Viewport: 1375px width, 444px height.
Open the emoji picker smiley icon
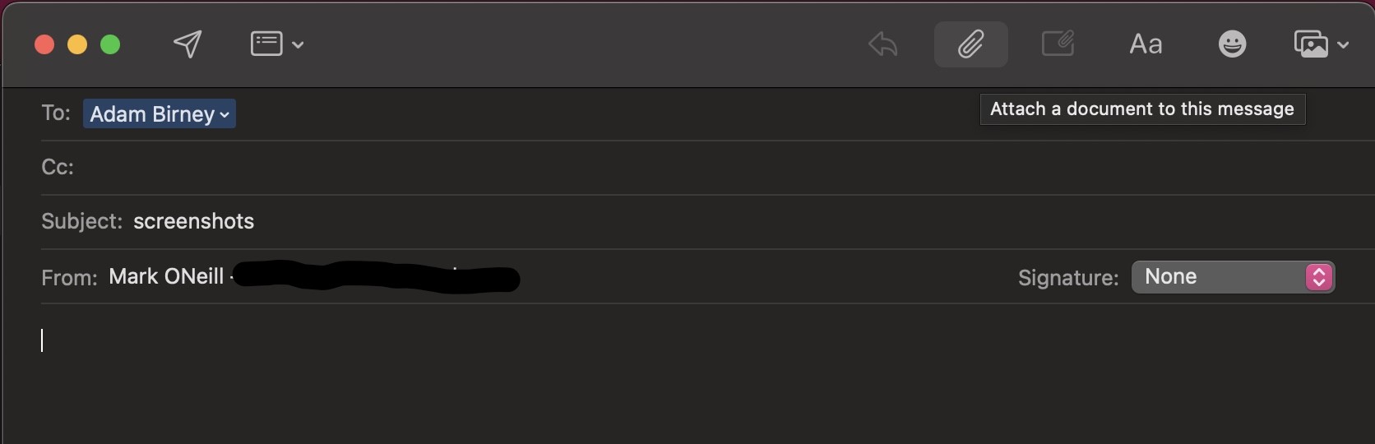click(x=1232, y=44)
